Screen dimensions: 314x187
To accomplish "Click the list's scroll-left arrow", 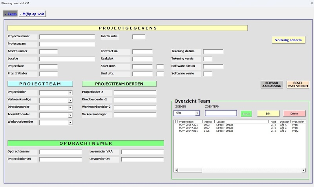I will pos(176,171).
